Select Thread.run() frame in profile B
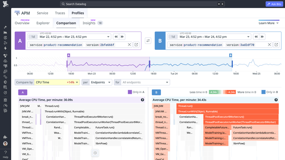 pyautogui.click(x=228, y=106)
